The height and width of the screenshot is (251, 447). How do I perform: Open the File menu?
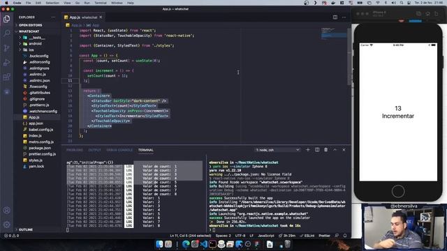click(28, 3)
